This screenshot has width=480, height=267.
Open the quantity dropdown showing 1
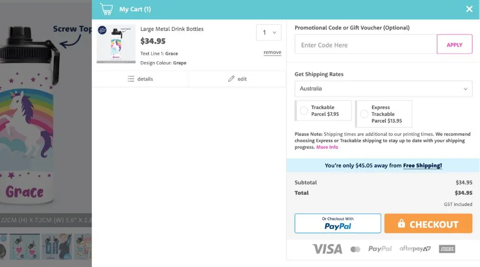click(x=269, y=33)
